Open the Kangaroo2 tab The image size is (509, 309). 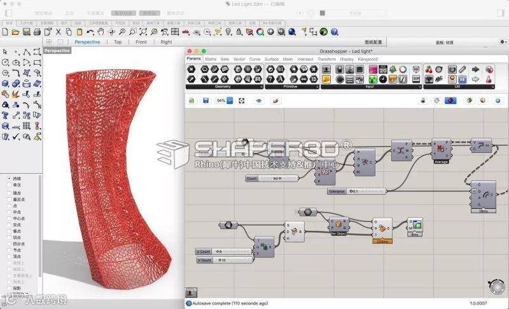tap(368, 59)
